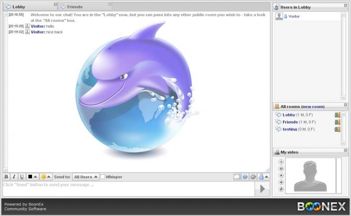Start My video playback
Viewport: 351px width, 216px height.
click(281, 162)
